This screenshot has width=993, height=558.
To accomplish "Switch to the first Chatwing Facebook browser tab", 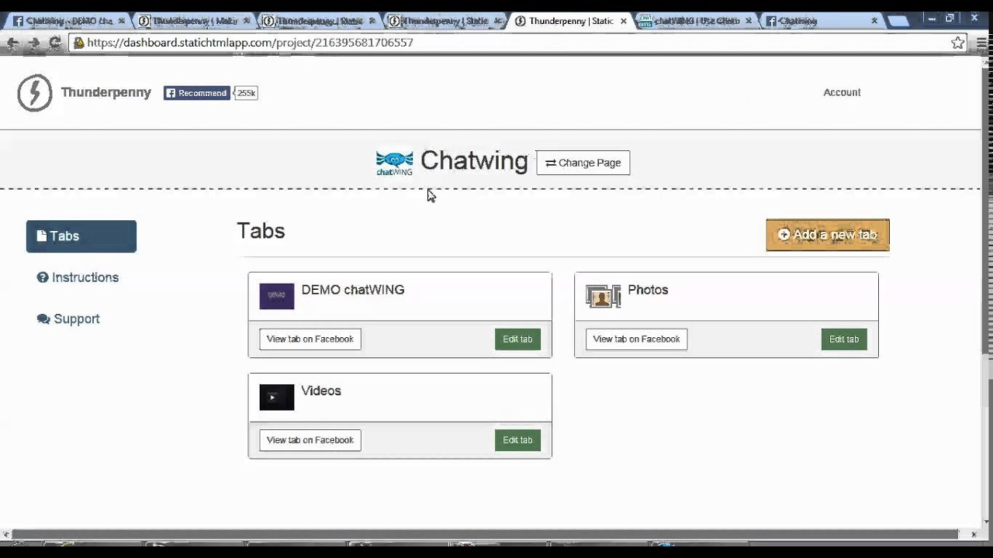I will pyautogui.click(x=68, y=21).
